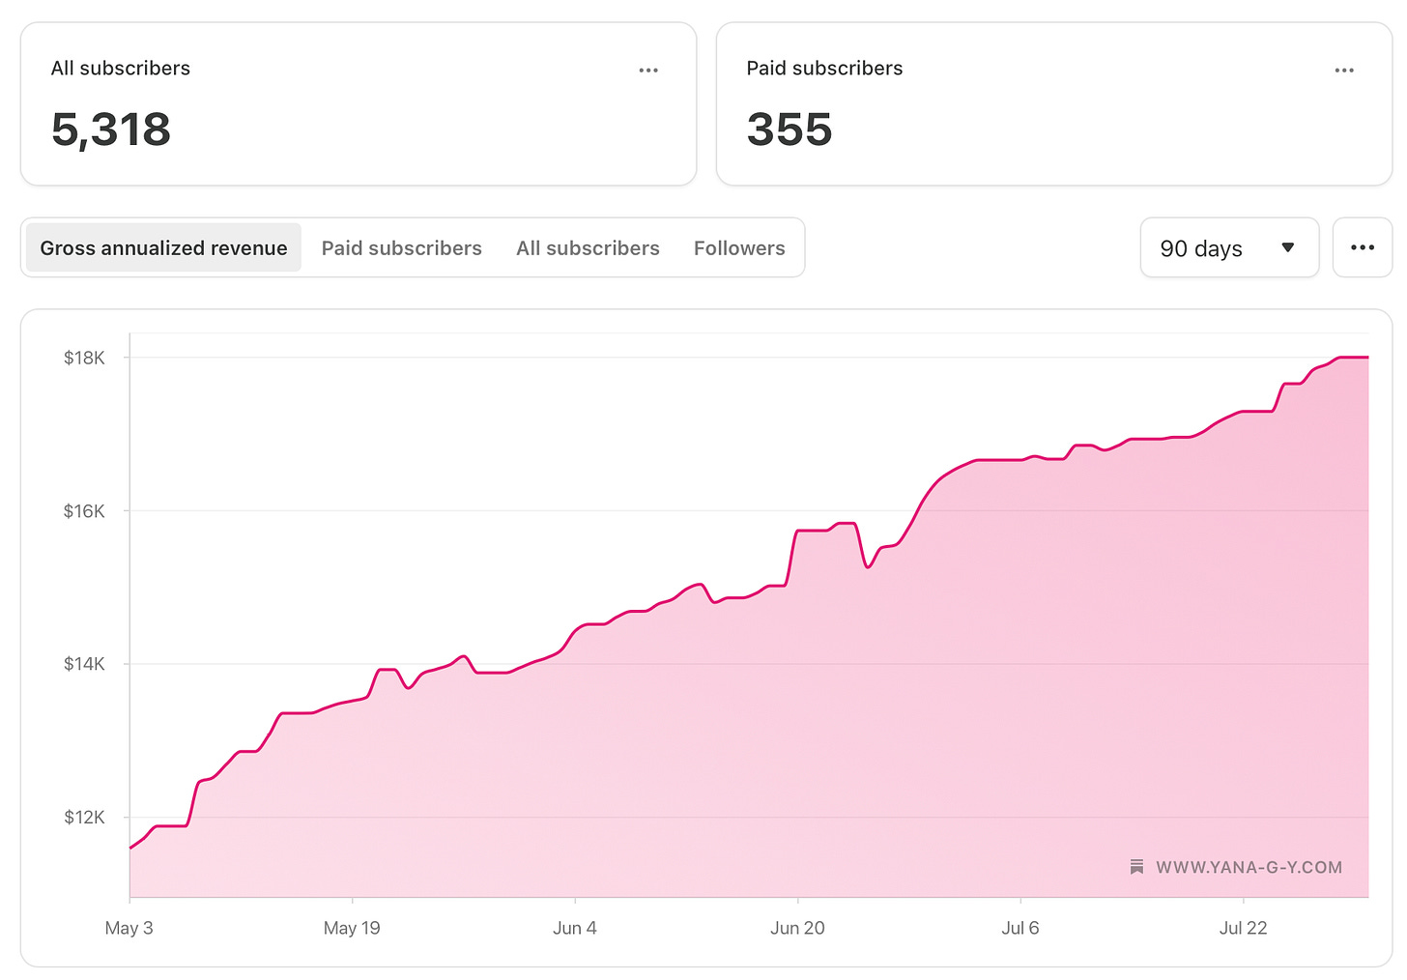Click the small logo icon next to the watermark

tap(1136, 867)
